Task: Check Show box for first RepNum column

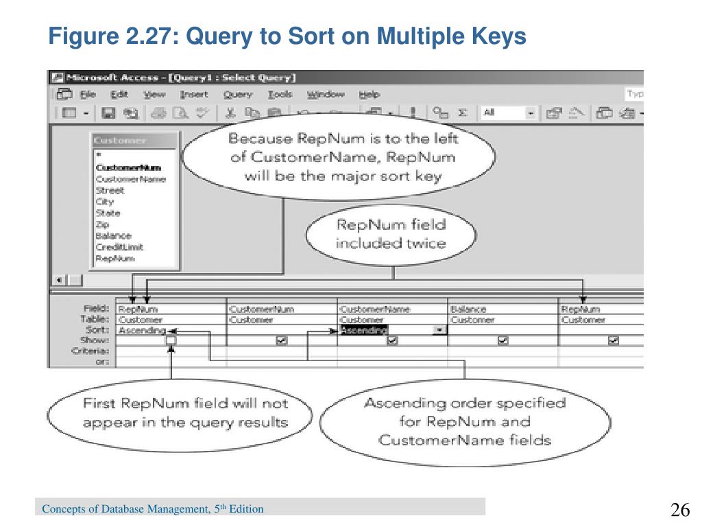Action: (171, 340)
